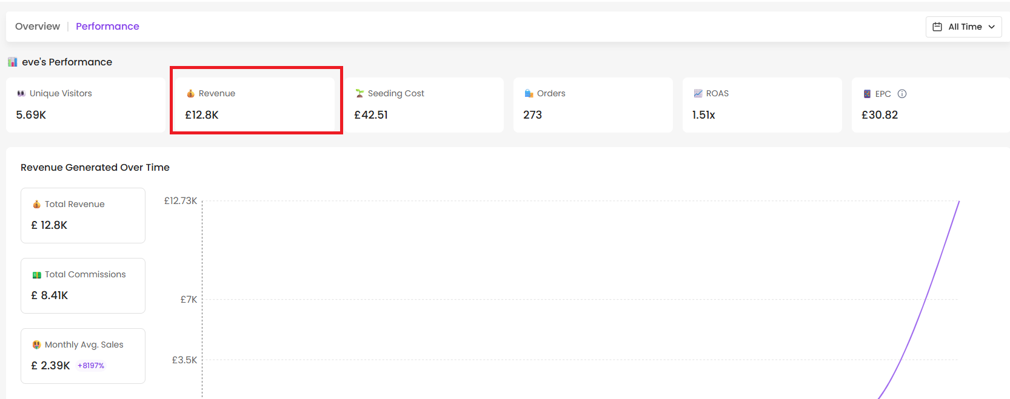Expand the chevron on All Time selector
Screen dimensions: 1010x399
pos(992,27)
